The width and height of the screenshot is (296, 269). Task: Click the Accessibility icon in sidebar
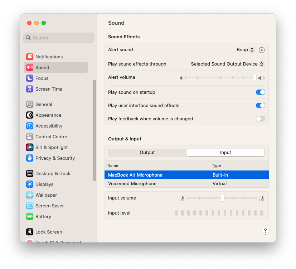pyautogui.click(x=30, y=126)
